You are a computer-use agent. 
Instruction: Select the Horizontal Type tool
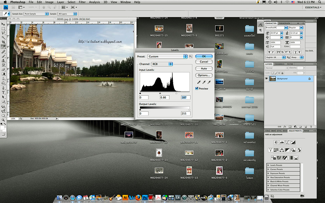point(3,92)
